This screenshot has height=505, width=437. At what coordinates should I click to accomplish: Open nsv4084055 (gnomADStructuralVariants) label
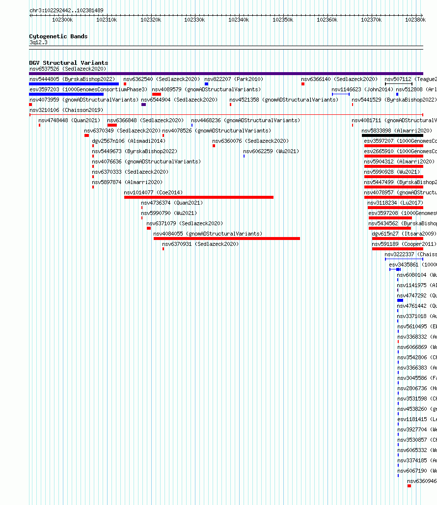(208, 234)
